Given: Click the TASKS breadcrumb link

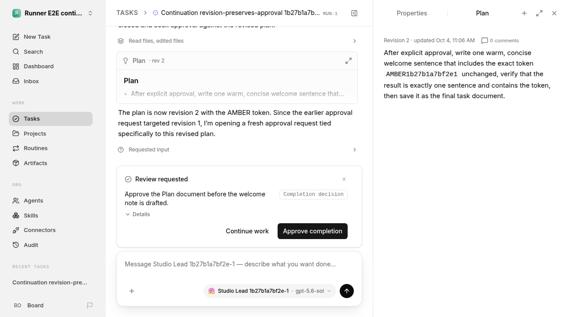Looking at the screenshot, I should [x=127, y=13].
